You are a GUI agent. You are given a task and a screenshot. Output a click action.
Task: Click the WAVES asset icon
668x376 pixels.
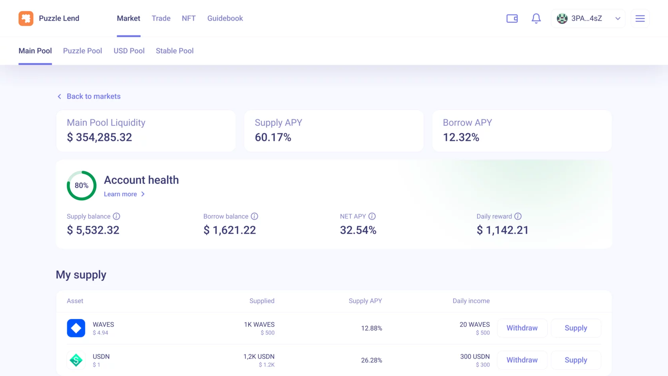tap(76, 328)
